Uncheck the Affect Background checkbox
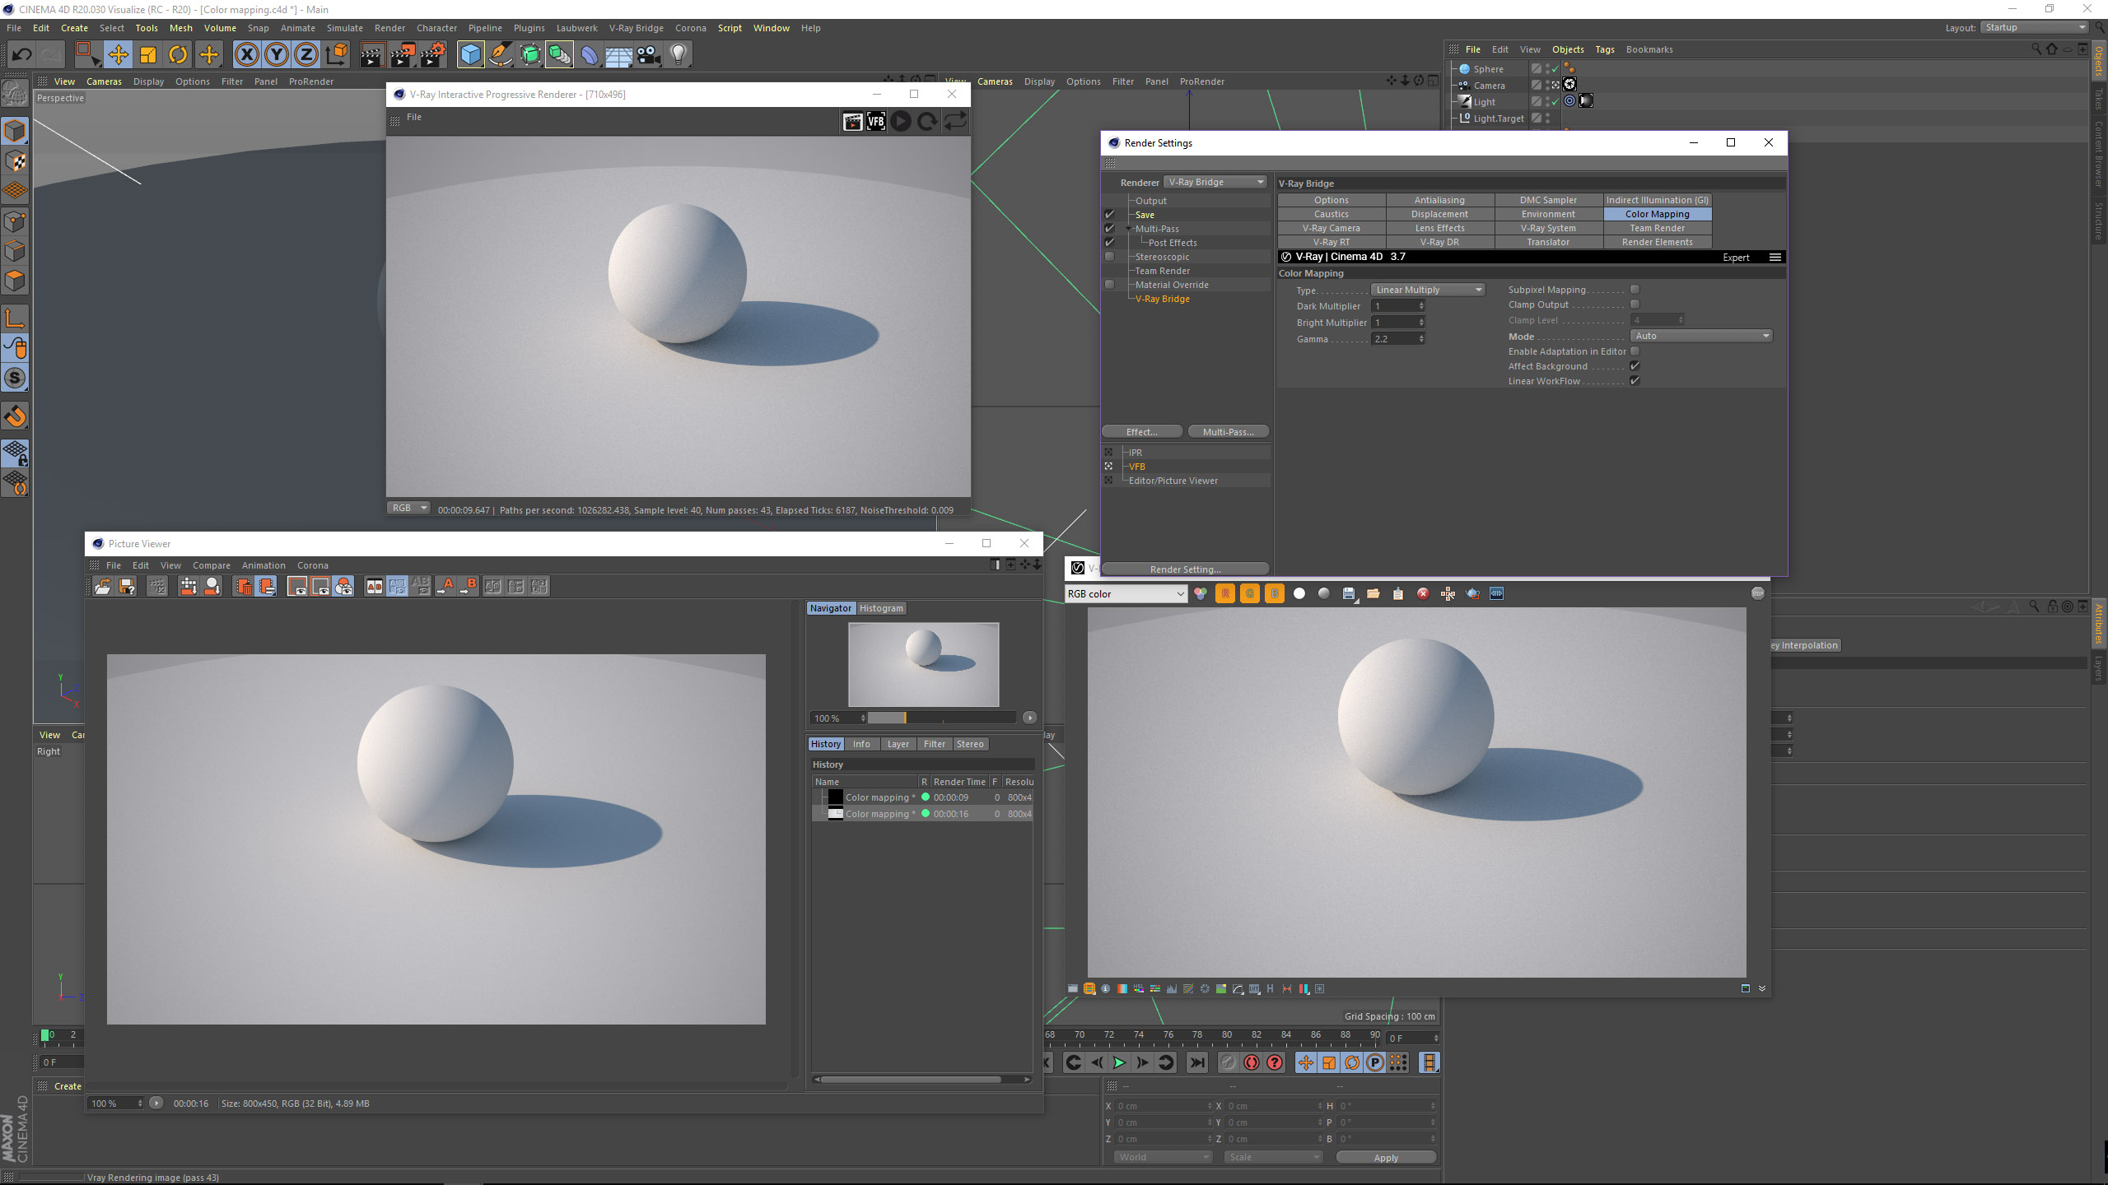The width and height of the screenshot is (2108, 1185). coord(1635,366)
